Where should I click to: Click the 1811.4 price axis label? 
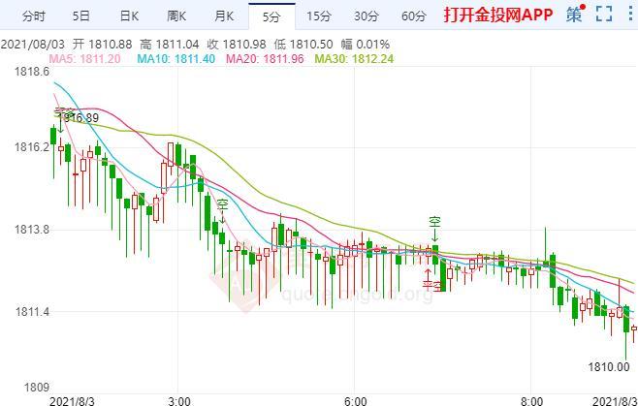click(x=32, y=312)
